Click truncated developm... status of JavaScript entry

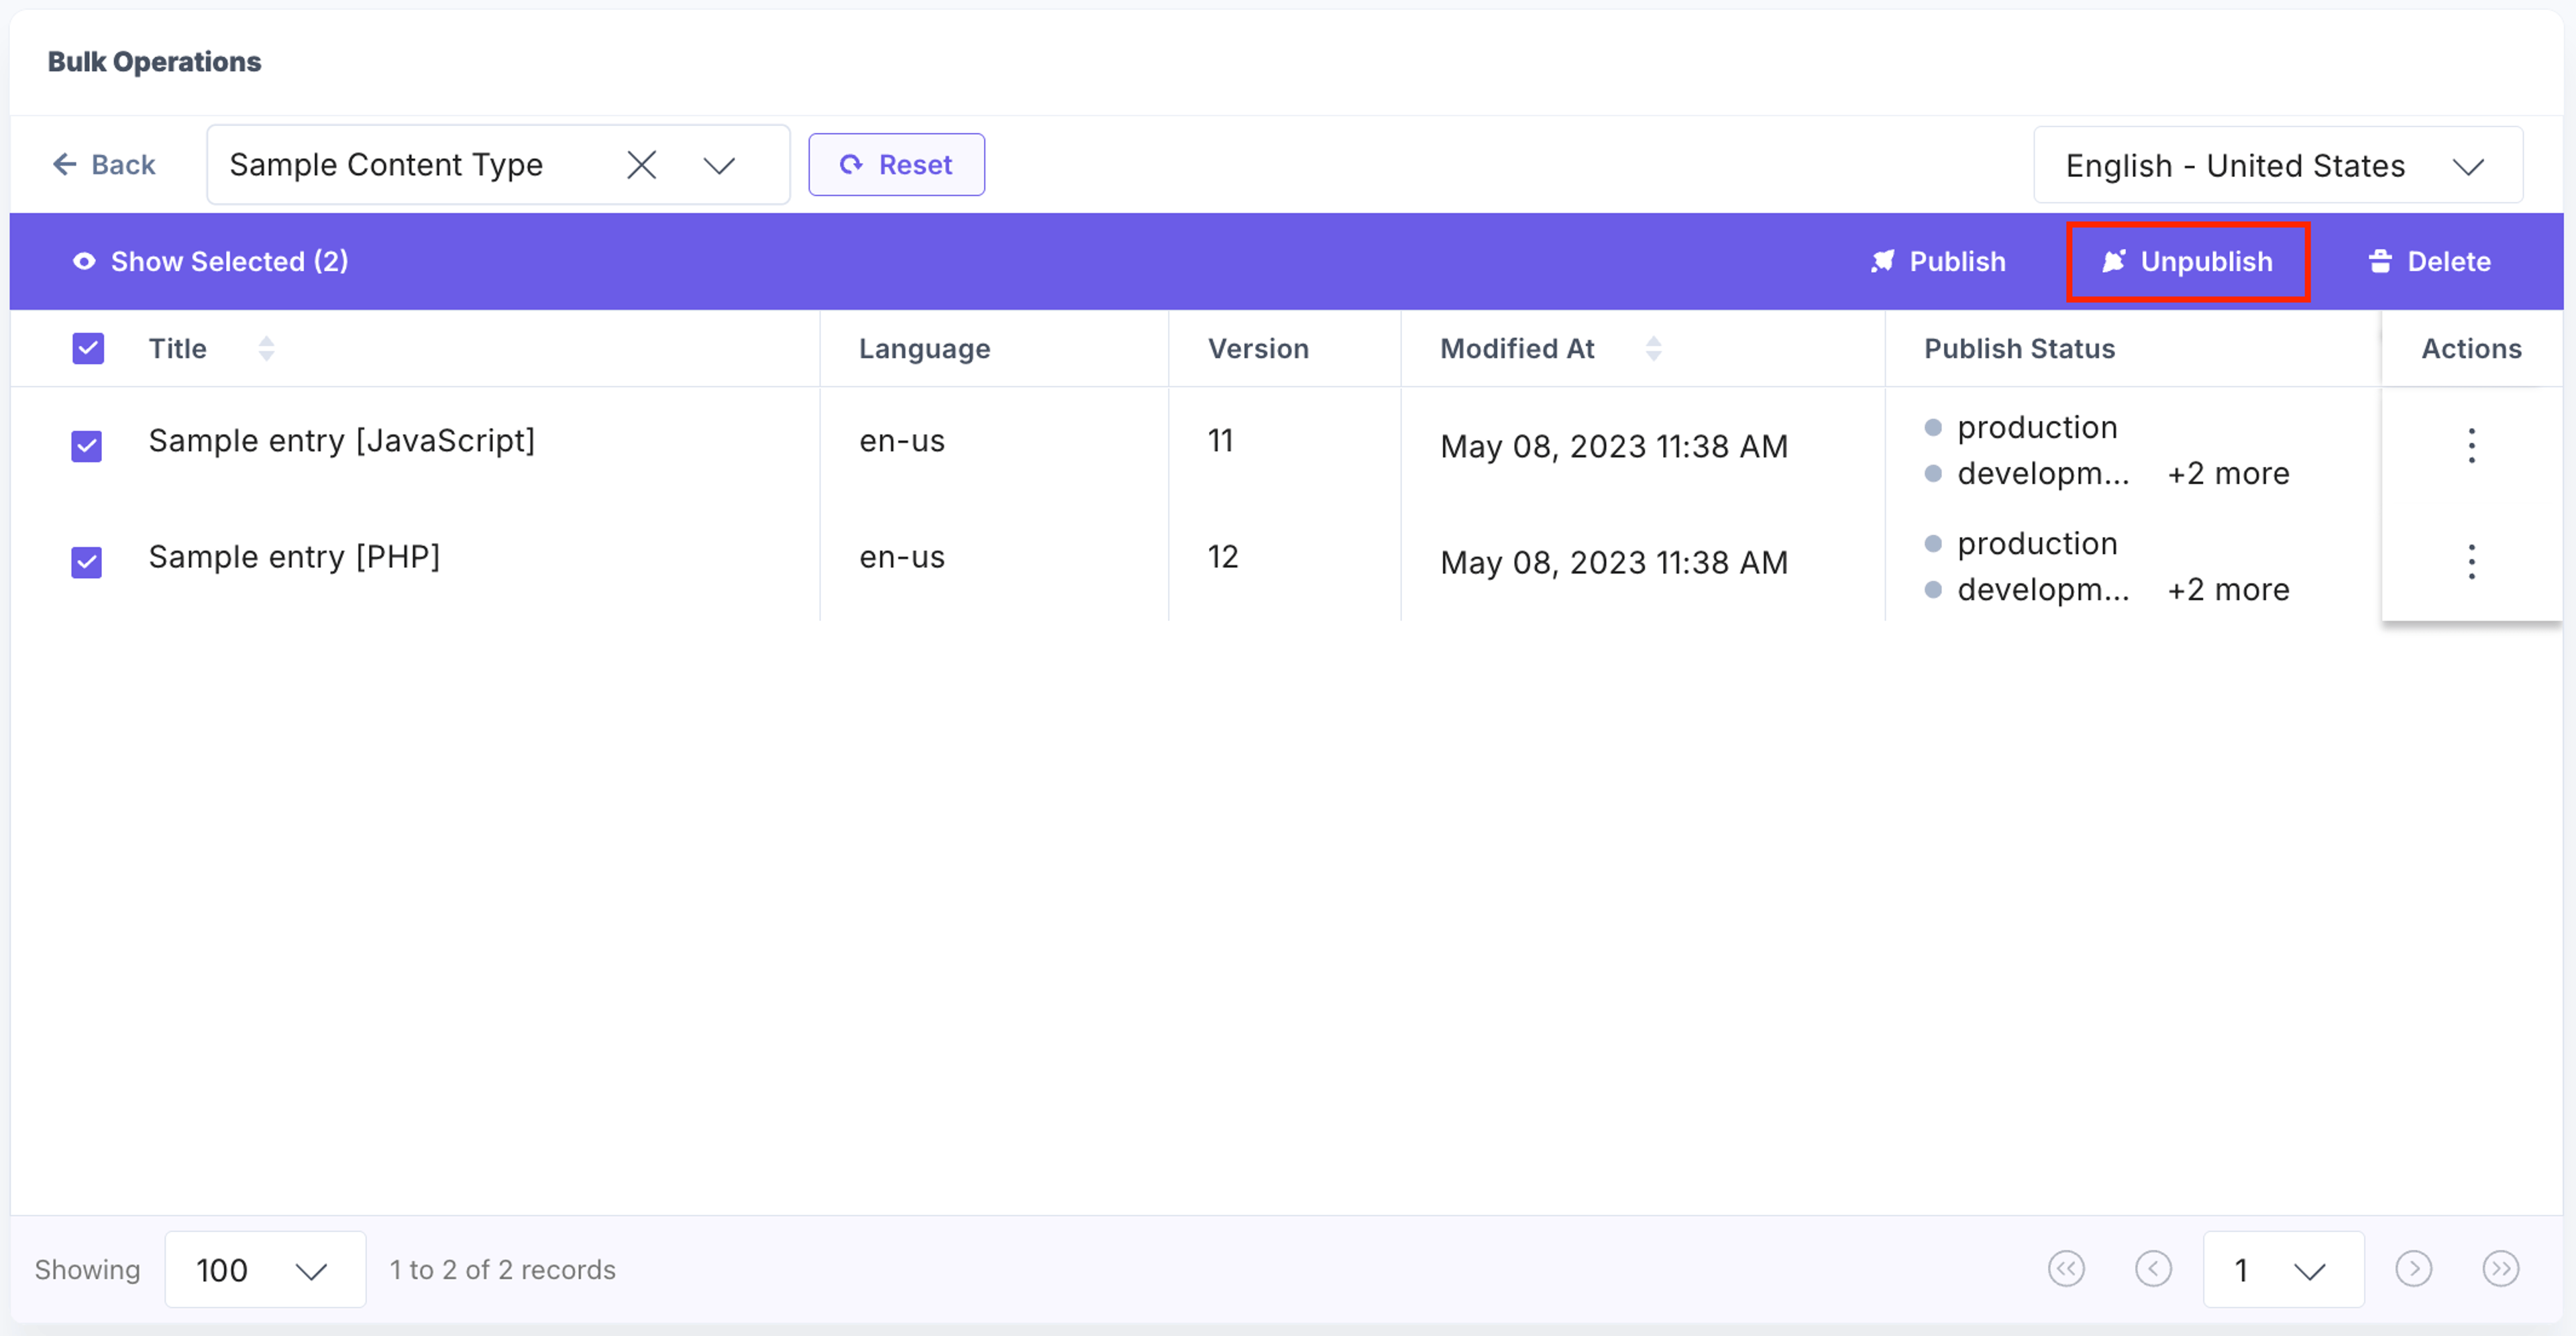[2043, 473]
